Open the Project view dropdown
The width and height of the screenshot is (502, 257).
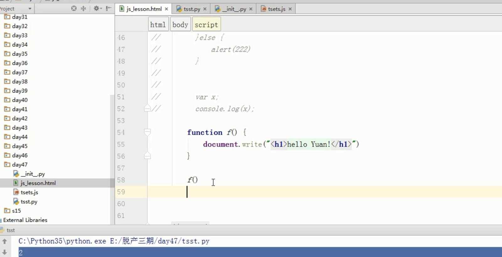(x=30, y=8)
